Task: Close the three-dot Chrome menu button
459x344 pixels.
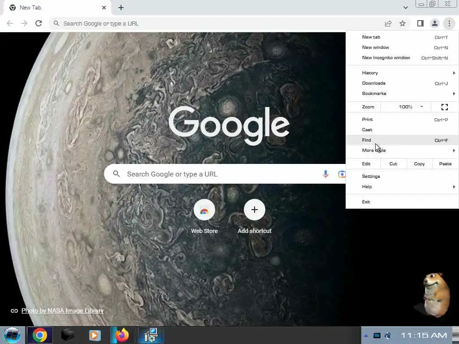Action: click(449, 23)
